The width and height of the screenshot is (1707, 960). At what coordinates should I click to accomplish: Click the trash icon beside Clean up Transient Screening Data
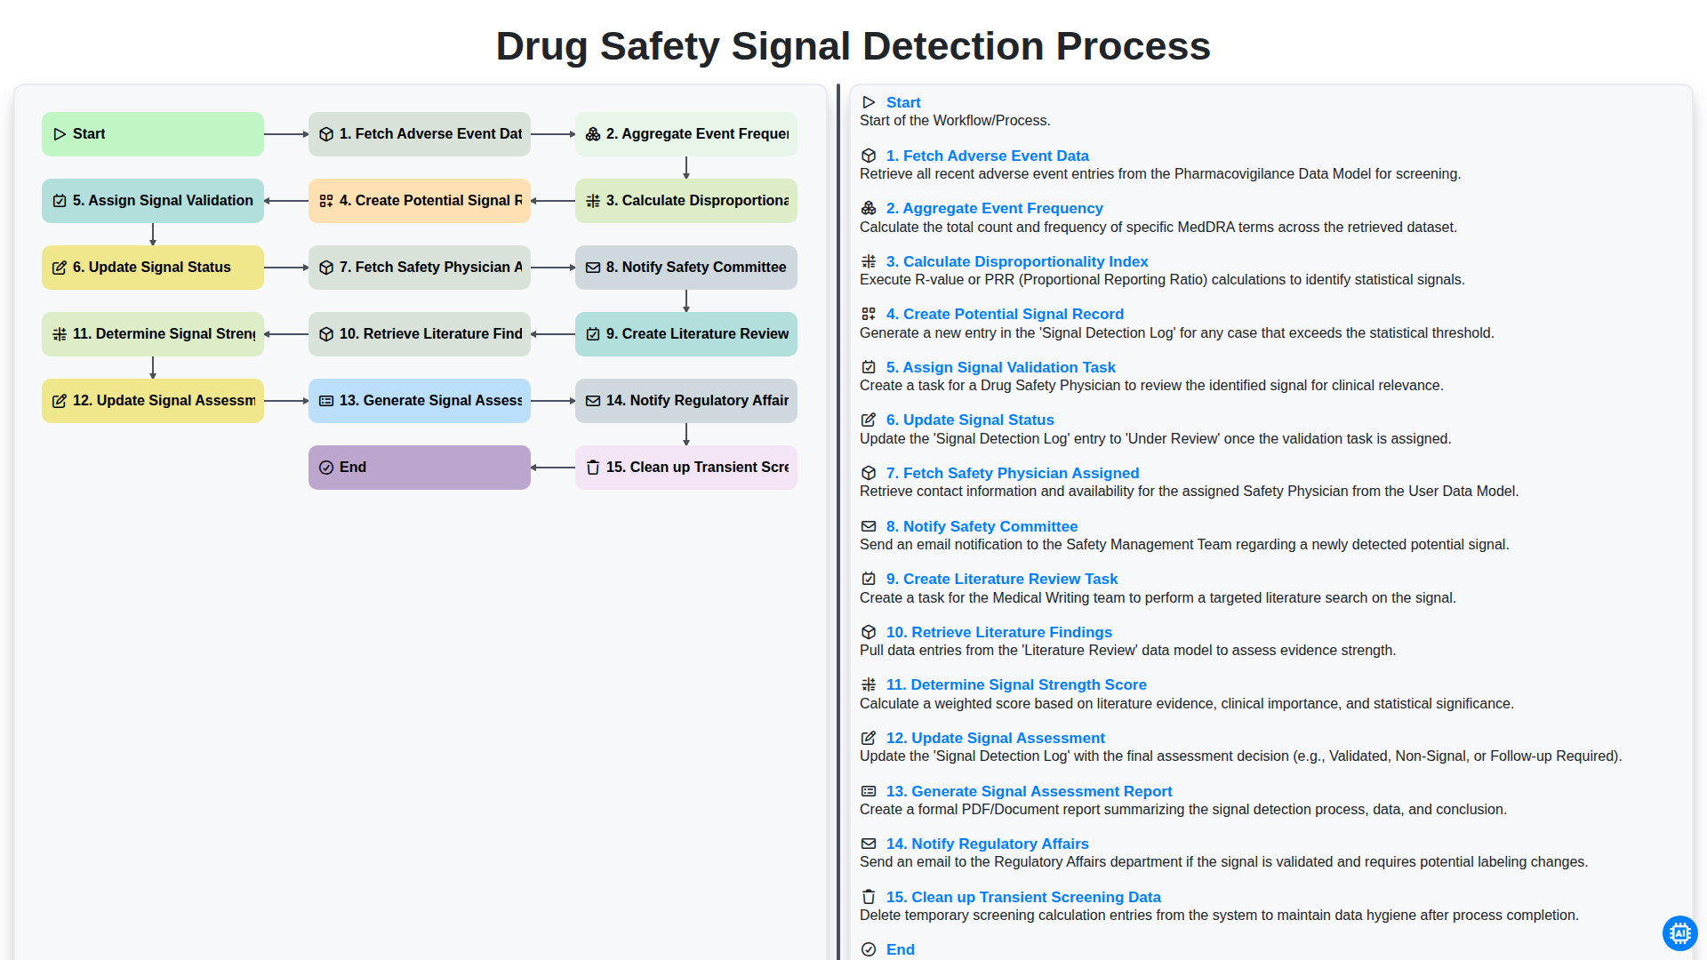coord(869,897)
